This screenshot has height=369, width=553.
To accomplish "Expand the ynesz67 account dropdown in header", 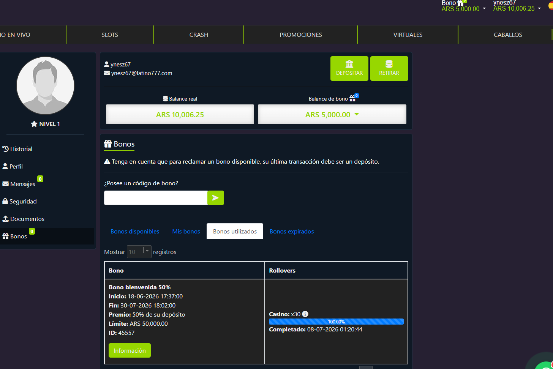I will tap(517, 6).
